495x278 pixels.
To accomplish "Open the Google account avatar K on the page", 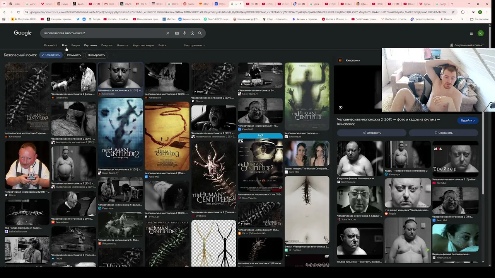I will [481, 33].
